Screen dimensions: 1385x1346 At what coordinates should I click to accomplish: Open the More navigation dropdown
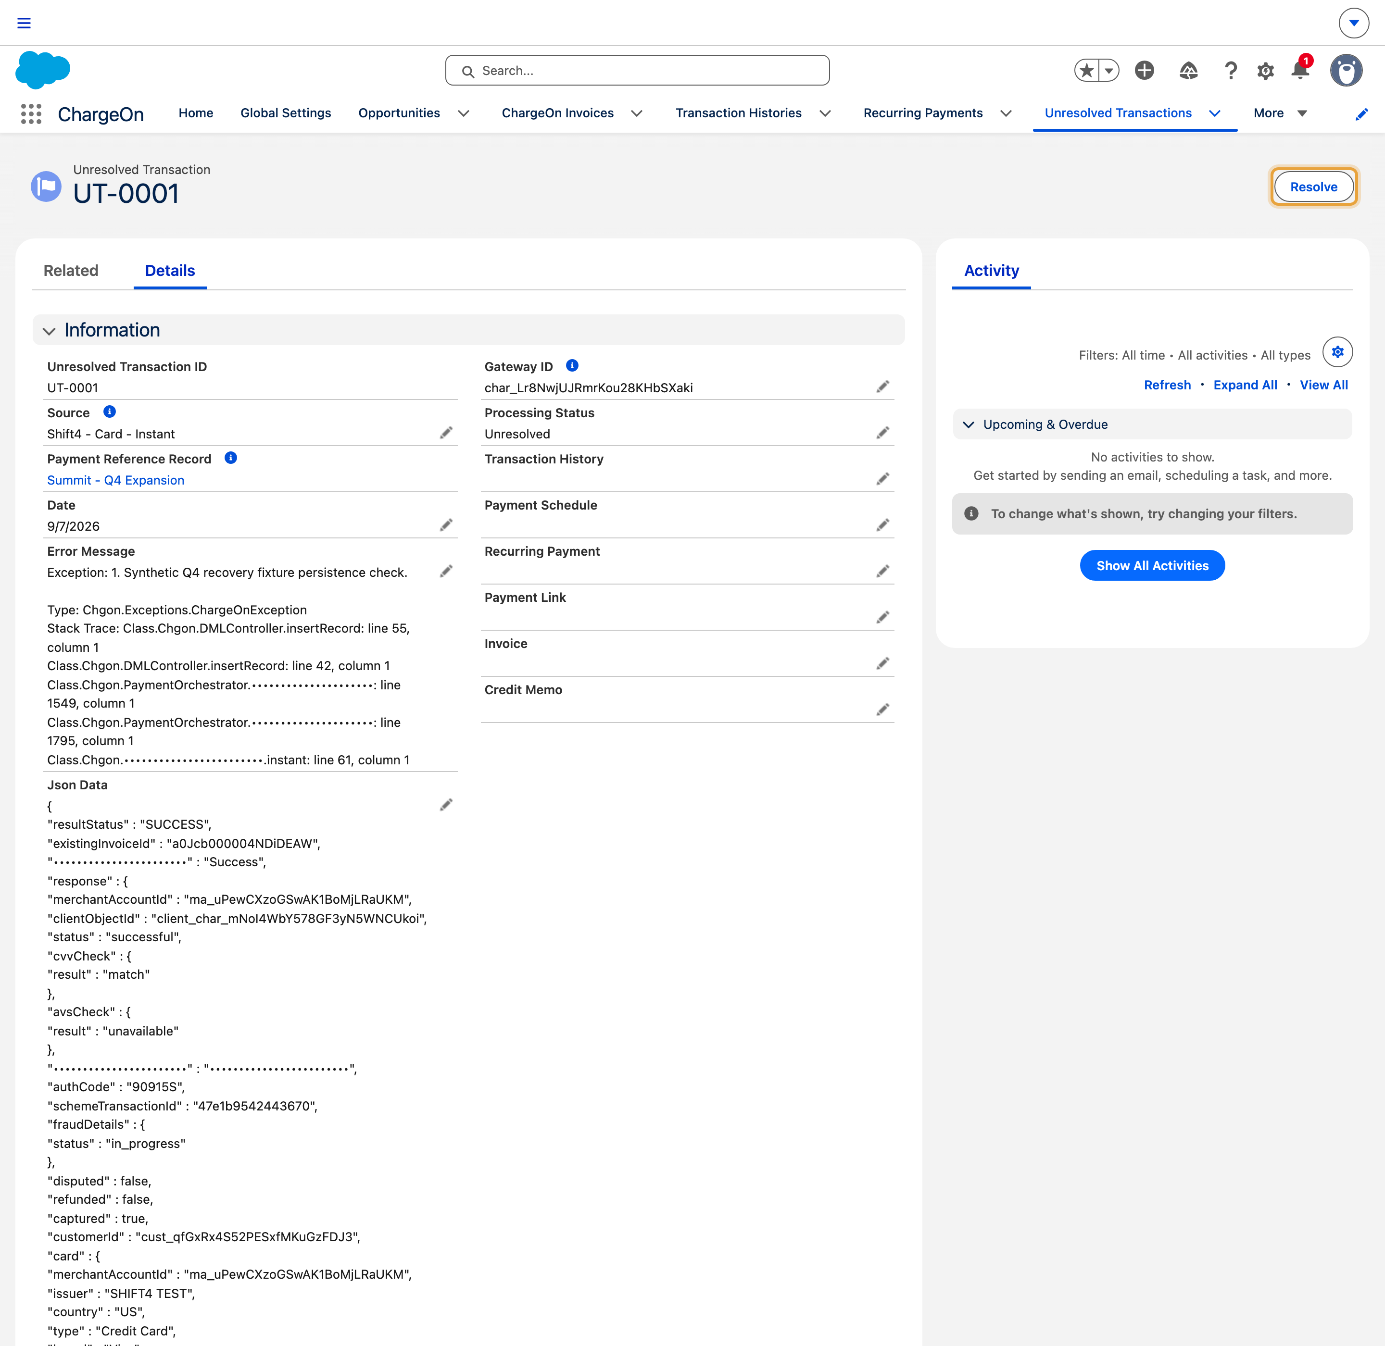pos(1280,113)
